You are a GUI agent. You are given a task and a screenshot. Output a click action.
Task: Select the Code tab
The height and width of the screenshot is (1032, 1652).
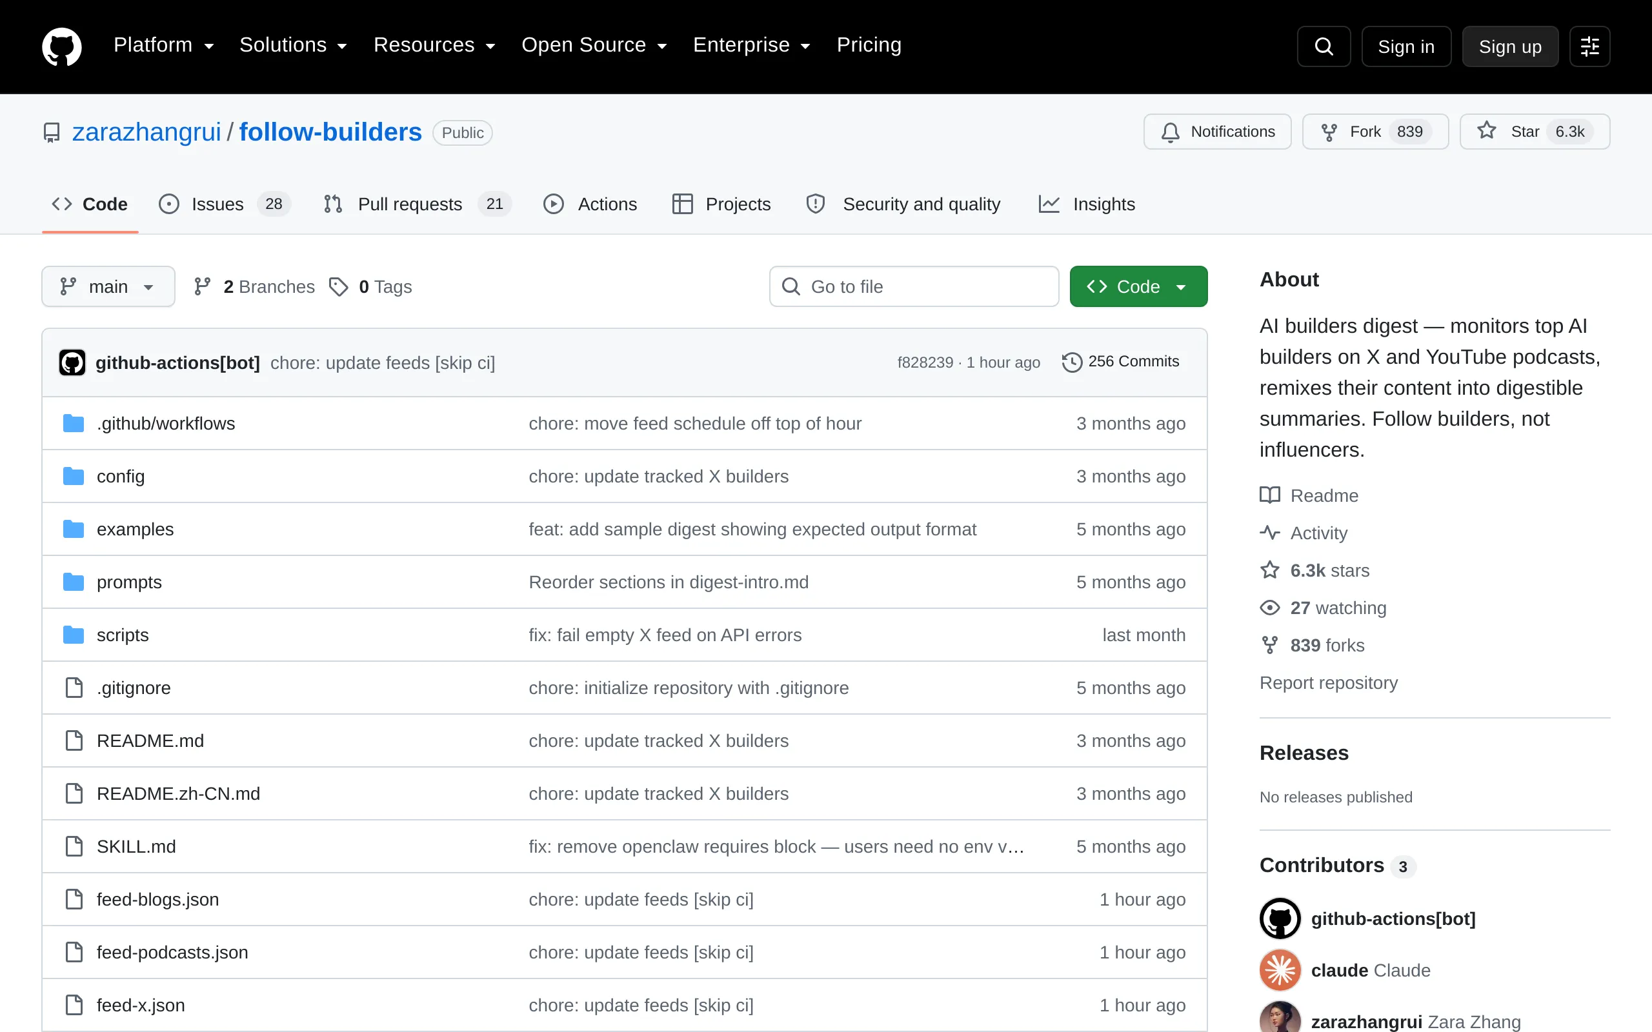[90, 204]
